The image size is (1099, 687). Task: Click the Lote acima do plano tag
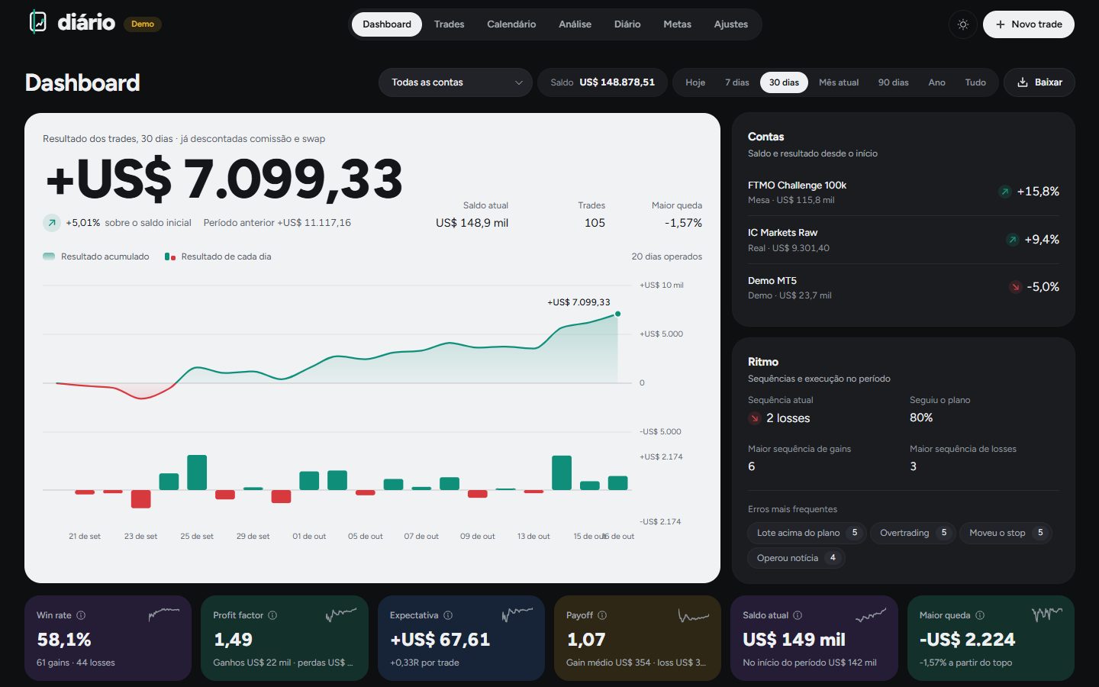tap(807, 533)
